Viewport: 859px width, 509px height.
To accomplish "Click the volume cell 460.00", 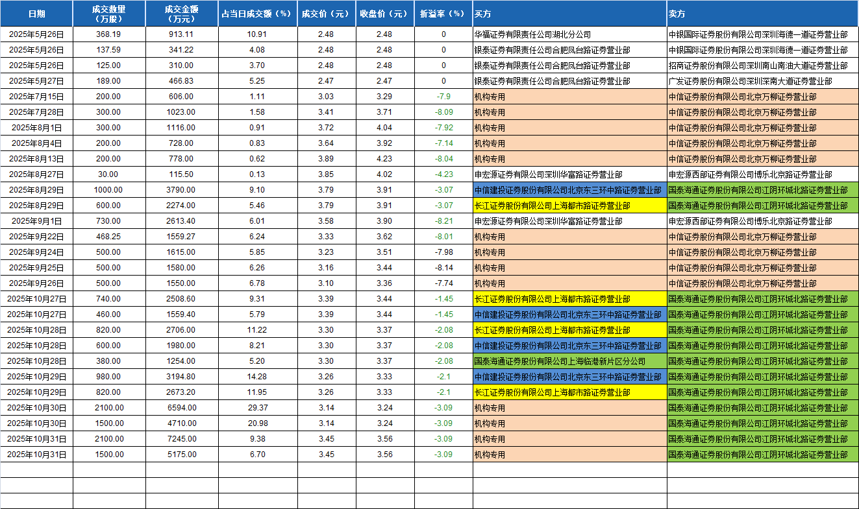I will coord(109,314).
